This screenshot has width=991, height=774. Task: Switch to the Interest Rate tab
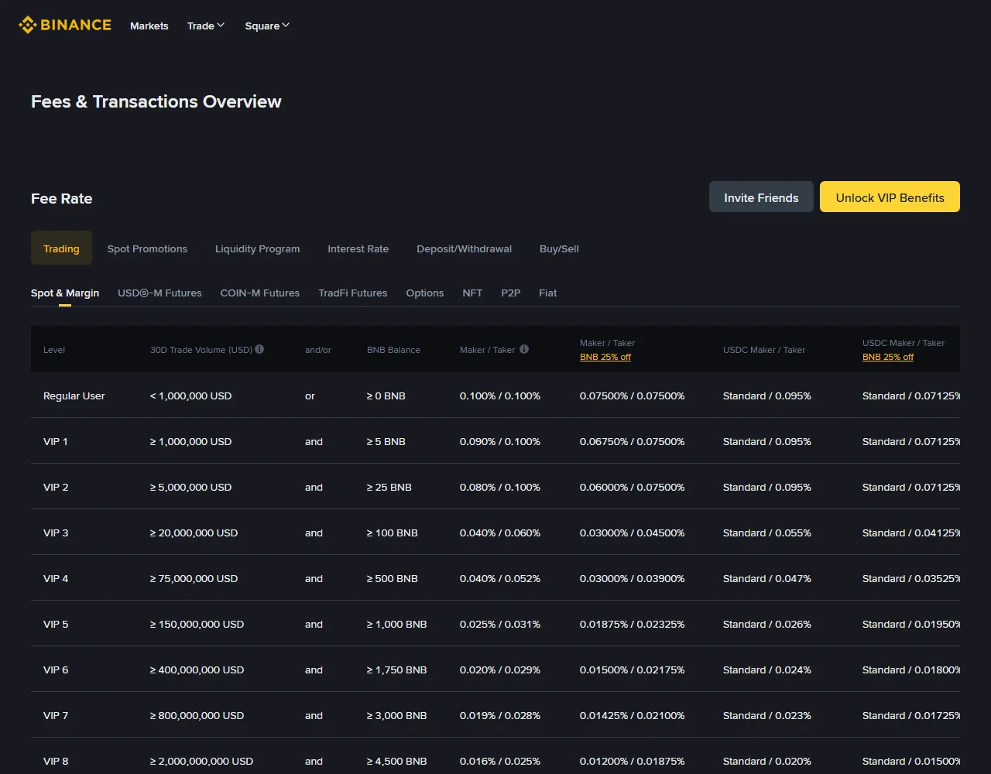coord(358,248)
